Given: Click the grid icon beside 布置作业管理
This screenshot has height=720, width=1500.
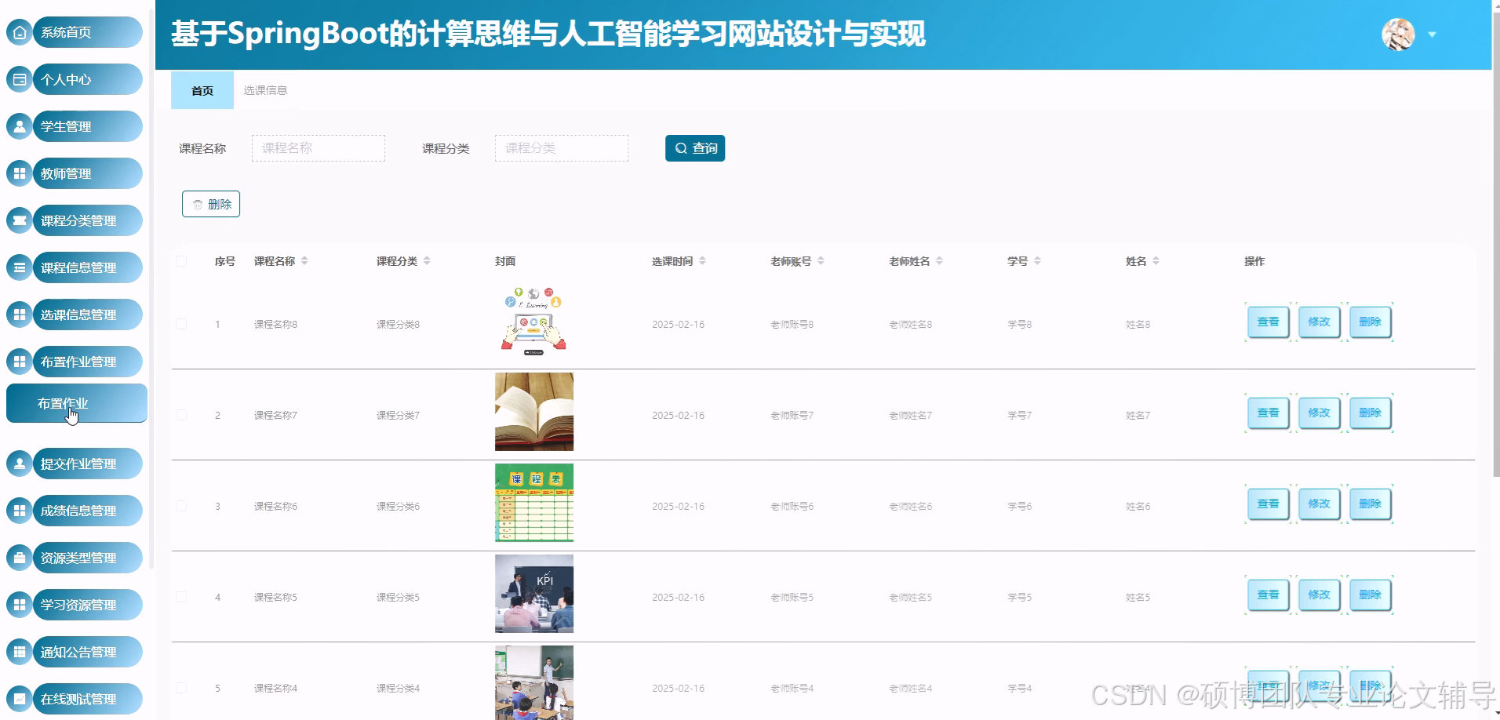Looking at the screenshot, I should click(x=20, y=362).
